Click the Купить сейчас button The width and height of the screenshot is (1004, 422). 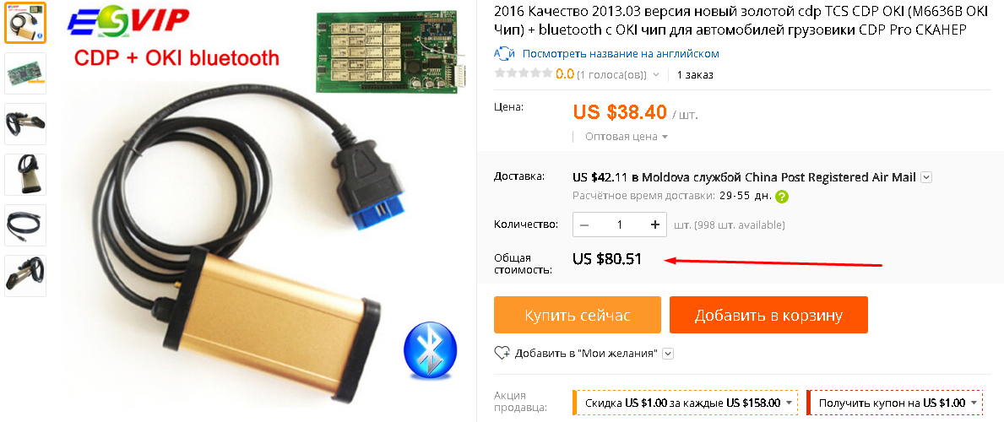pos(578,315)
